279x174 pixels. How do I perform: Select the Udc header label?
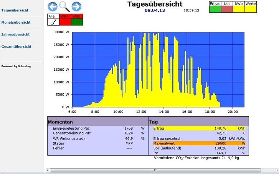pos(227,3)
